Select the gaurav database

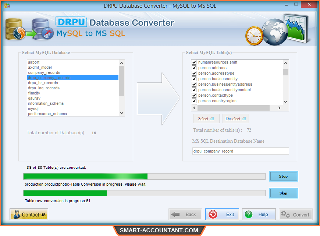coord(73,98)
